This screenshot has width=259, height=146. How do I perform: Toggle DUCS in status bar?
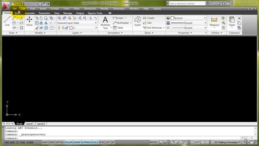[x=95, y=142]
